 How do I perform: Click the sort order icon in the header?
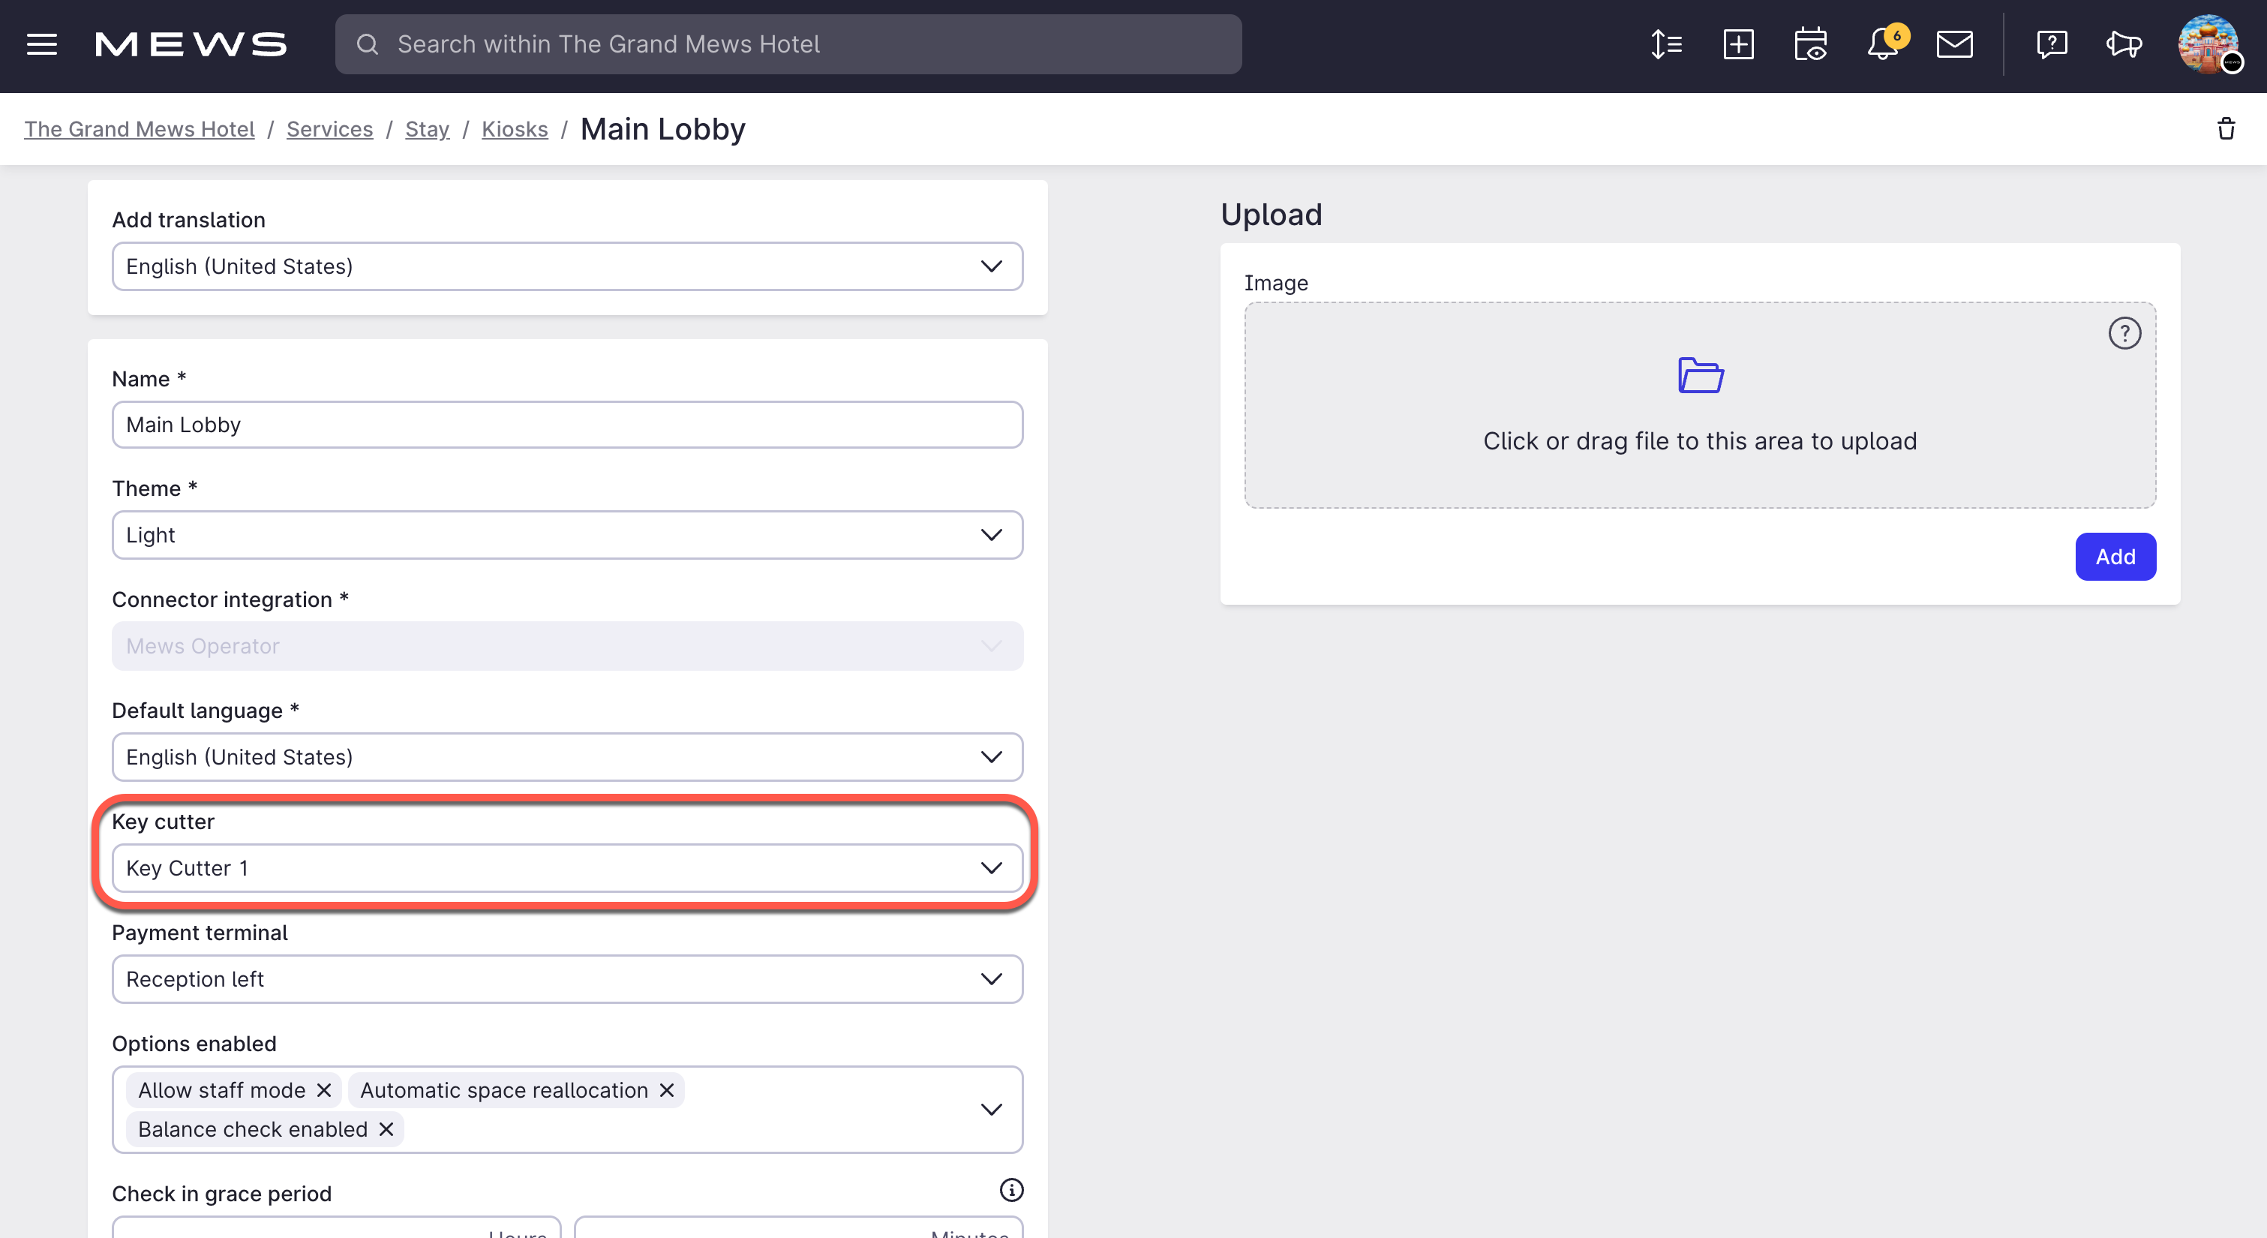tap(1665, 44)
